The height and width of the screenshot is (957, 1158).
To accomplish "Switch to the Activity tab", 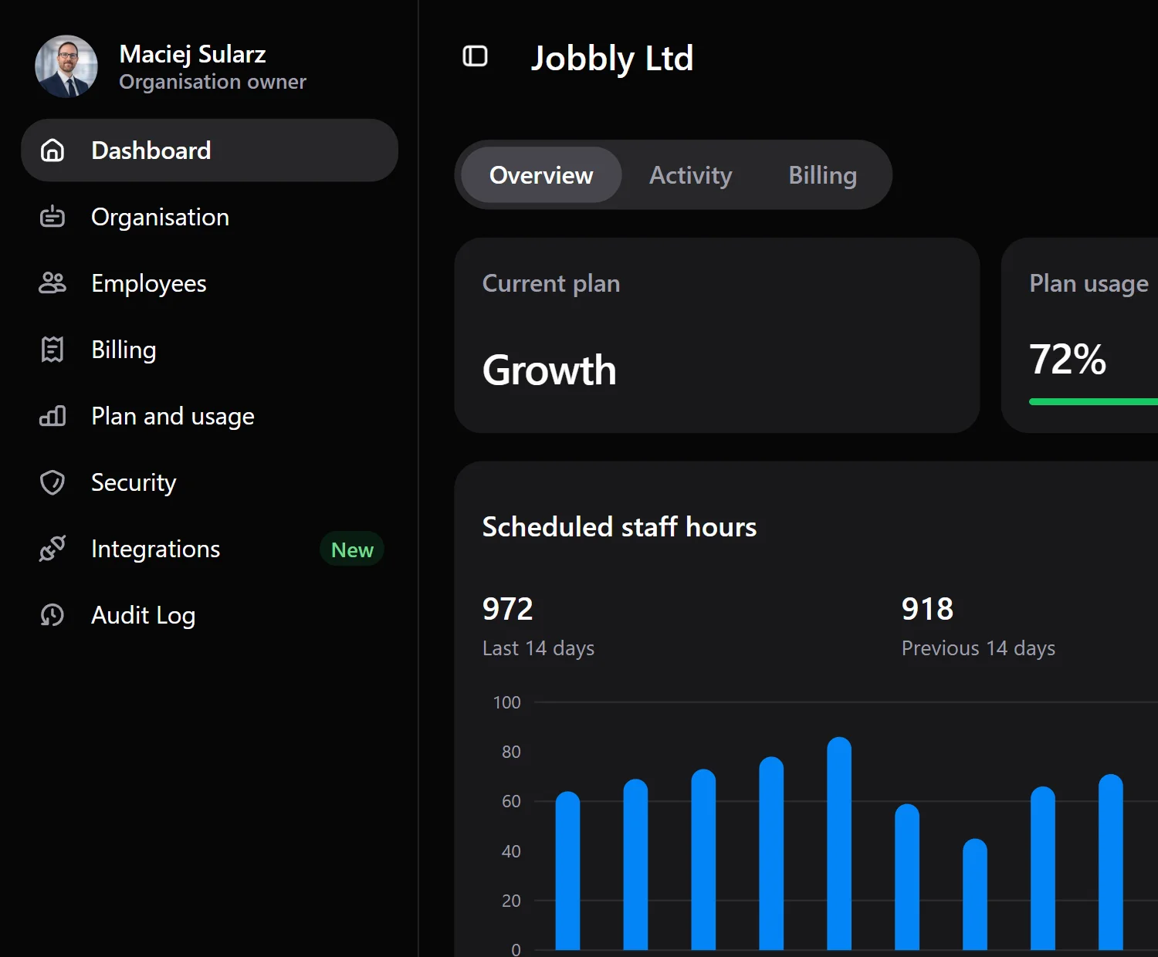I will click(691, 175).
